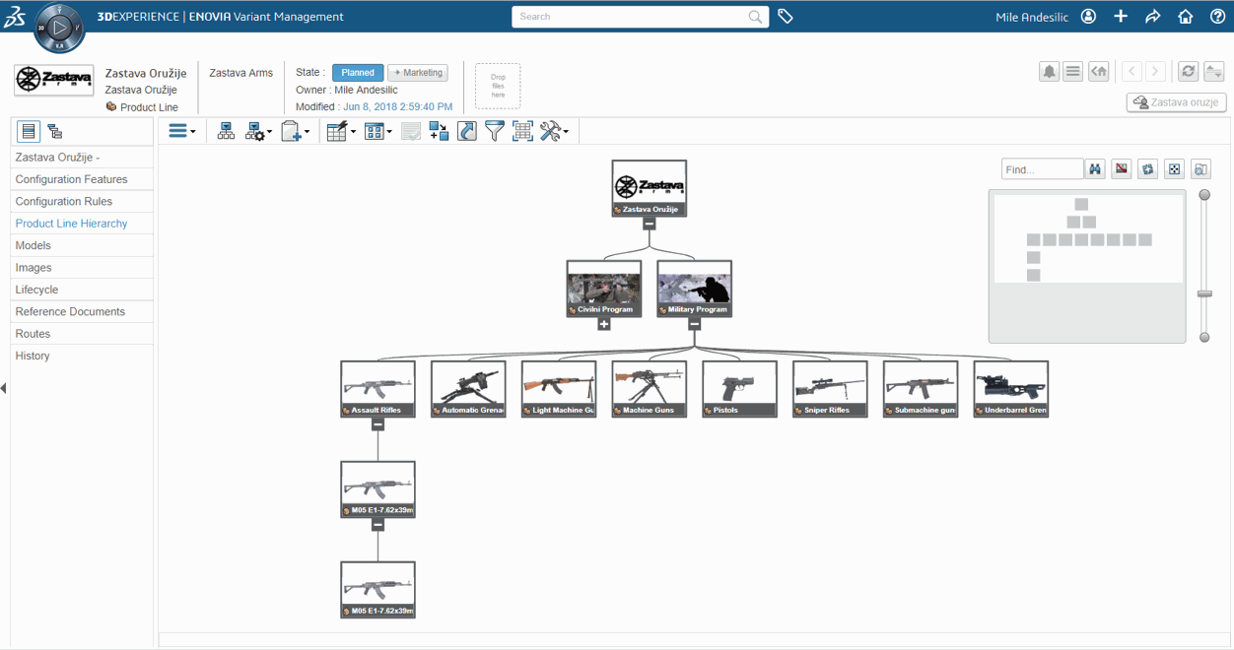Collapse the Military Program node

point(693,323)
